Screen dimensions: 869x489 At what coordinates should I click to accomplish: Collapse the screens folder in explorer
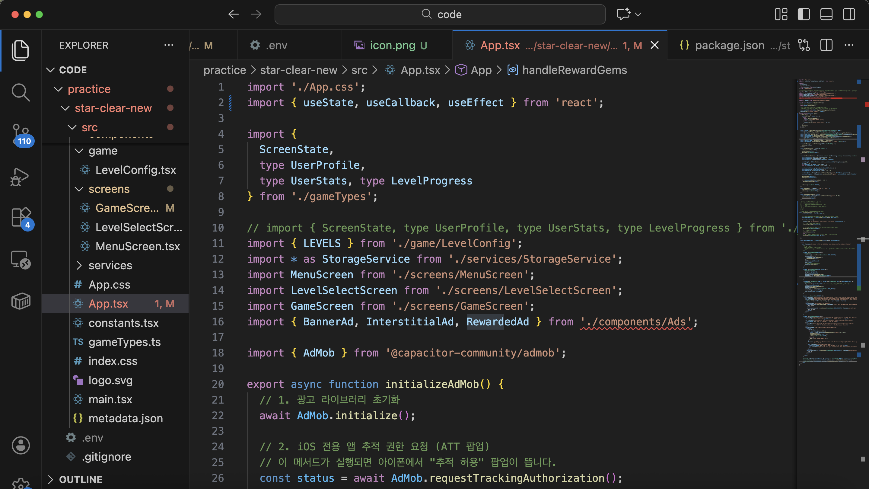[109, 189]
